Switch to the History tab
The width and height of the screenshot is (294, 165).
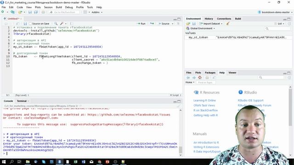coord(209,19)
